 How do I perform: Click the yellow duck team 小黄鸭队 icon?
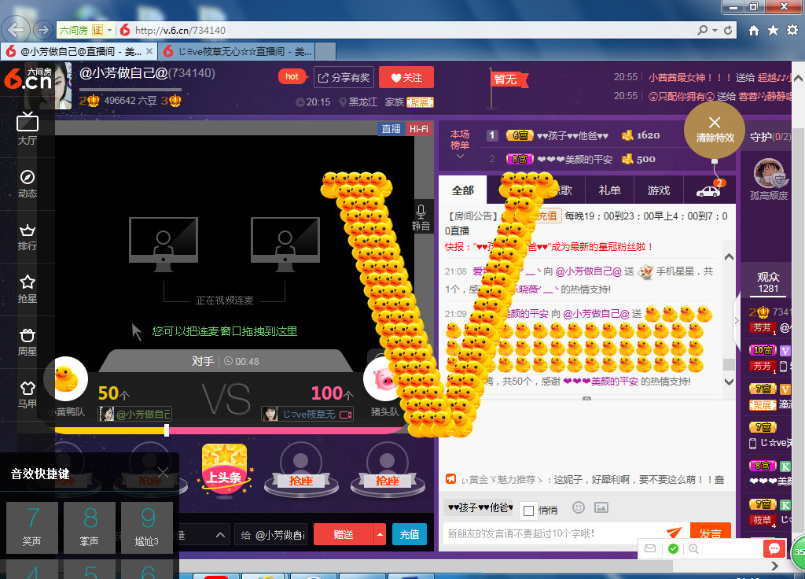(68, 379)
